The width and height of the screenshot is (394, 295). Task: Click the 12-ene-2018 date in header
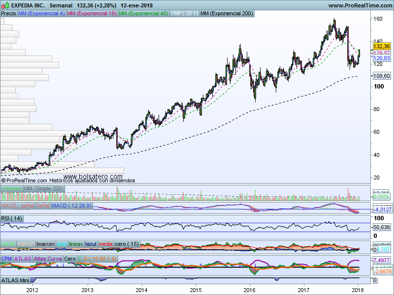tap(136, 5)
